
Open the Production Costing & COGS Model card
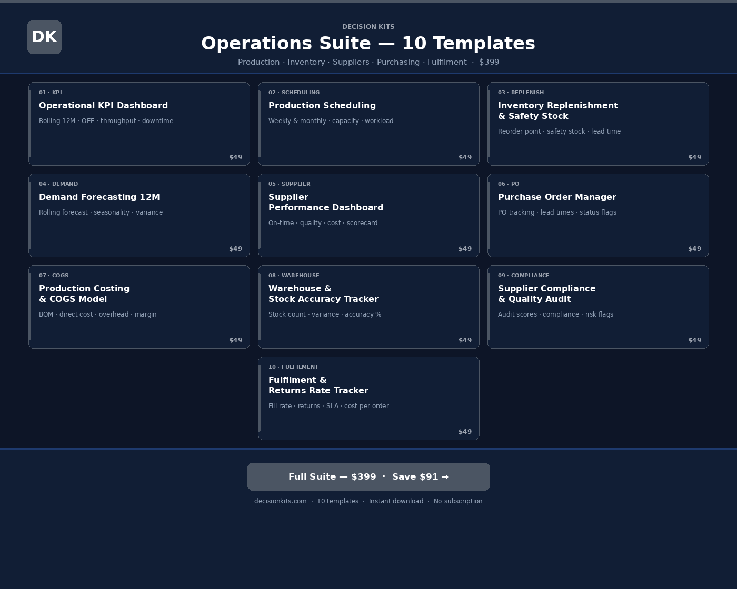[x=139, y=307]
